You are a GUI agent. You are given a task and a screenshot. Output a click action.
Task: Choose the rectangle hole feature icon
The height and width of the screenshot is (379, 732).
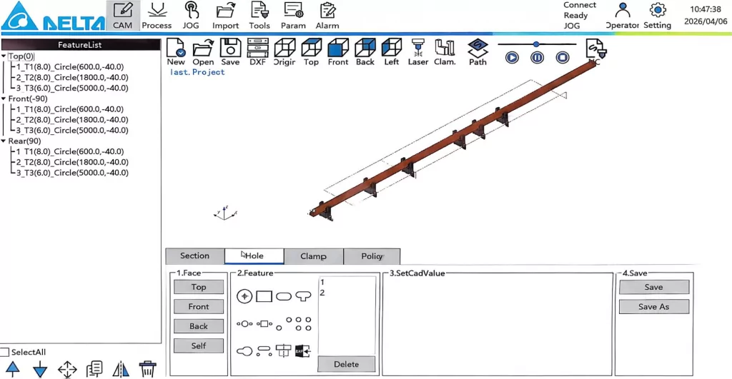coord(264,296)
